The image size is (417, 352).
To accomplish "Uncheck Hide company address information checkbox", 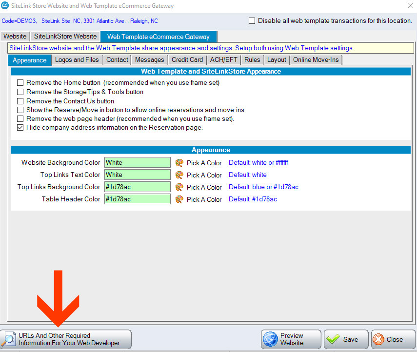I will coord(20,128).
